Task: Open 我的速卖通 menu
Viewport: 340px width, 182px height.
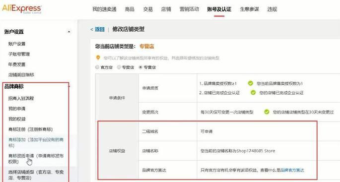Action: coord(104,9)
